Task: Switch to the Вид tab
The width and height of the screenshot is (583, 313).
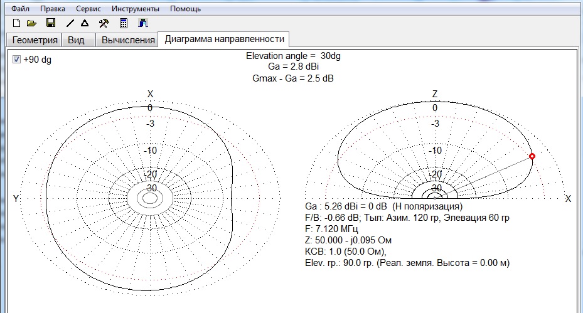Action: coord(76,40)
